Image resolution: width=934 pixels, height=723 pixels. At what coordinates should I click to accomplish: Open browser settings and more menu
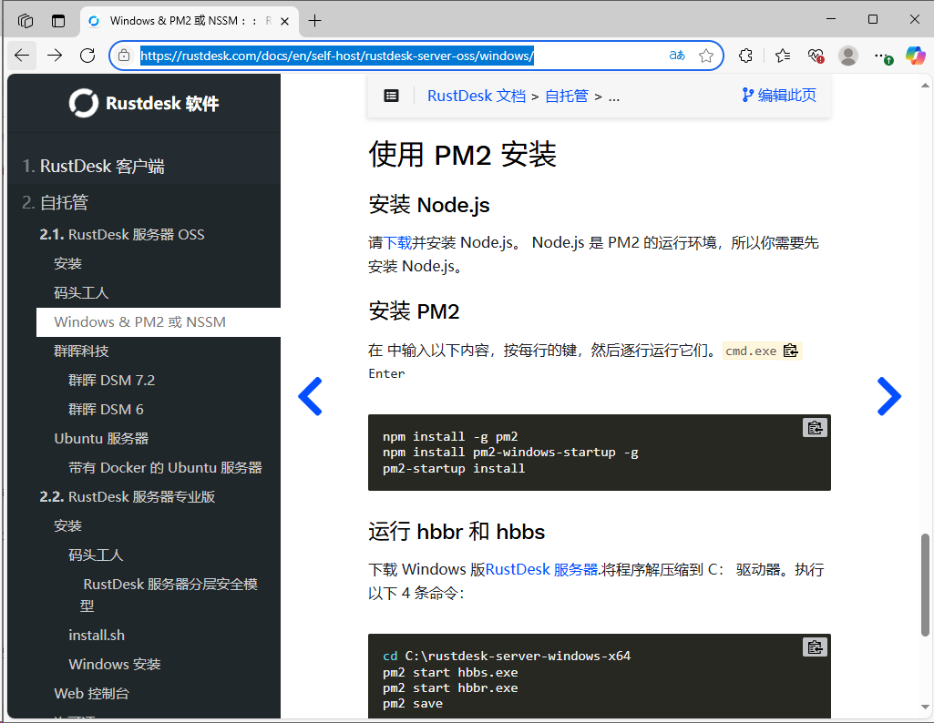click(x=883, y=56)
